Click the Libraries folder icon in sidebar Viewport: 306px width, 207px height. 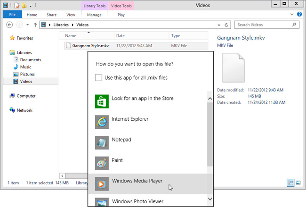(x=12, y=52)
